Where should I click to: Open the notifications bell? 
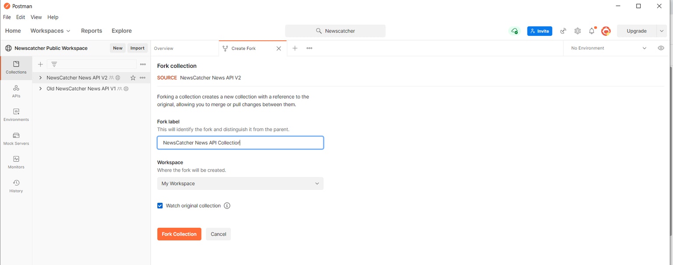coord(592,31)
